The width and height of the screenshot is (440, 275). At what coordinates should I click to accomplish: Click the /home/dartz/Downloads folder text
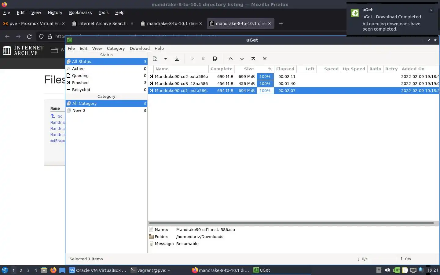tap(200, 237)
